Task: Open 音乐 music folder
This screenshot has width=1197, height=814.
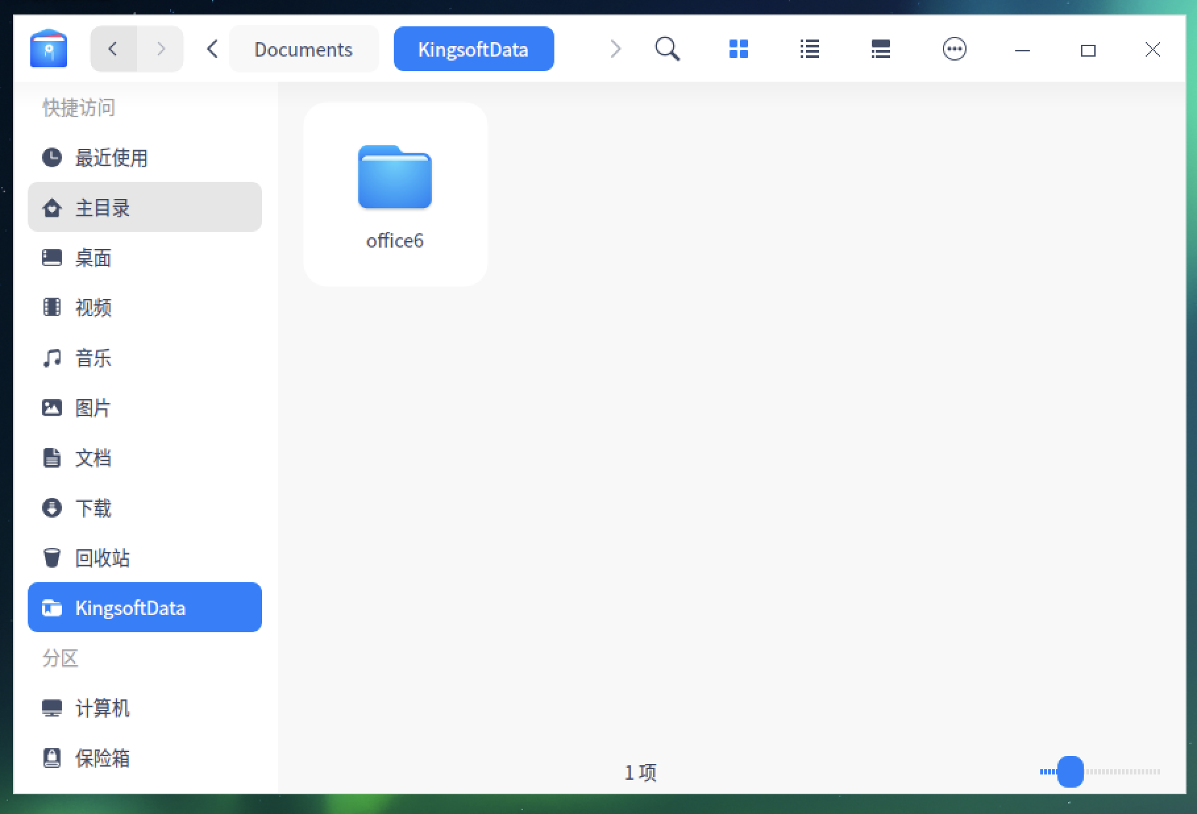Action: [145, 358]
